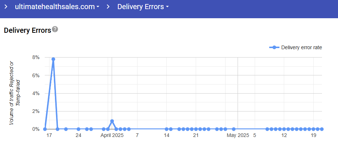Click the 0% y-axis label
Image resolution: width=338 pixels, height=149 pixels.
(x=36, y=129)
